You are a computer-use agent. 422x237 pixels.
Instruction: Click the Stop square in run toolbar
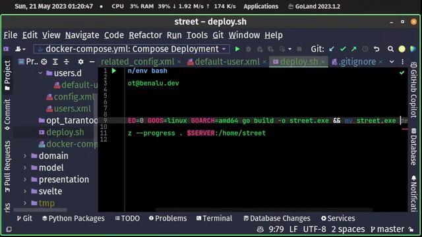[x=299, y=49]
